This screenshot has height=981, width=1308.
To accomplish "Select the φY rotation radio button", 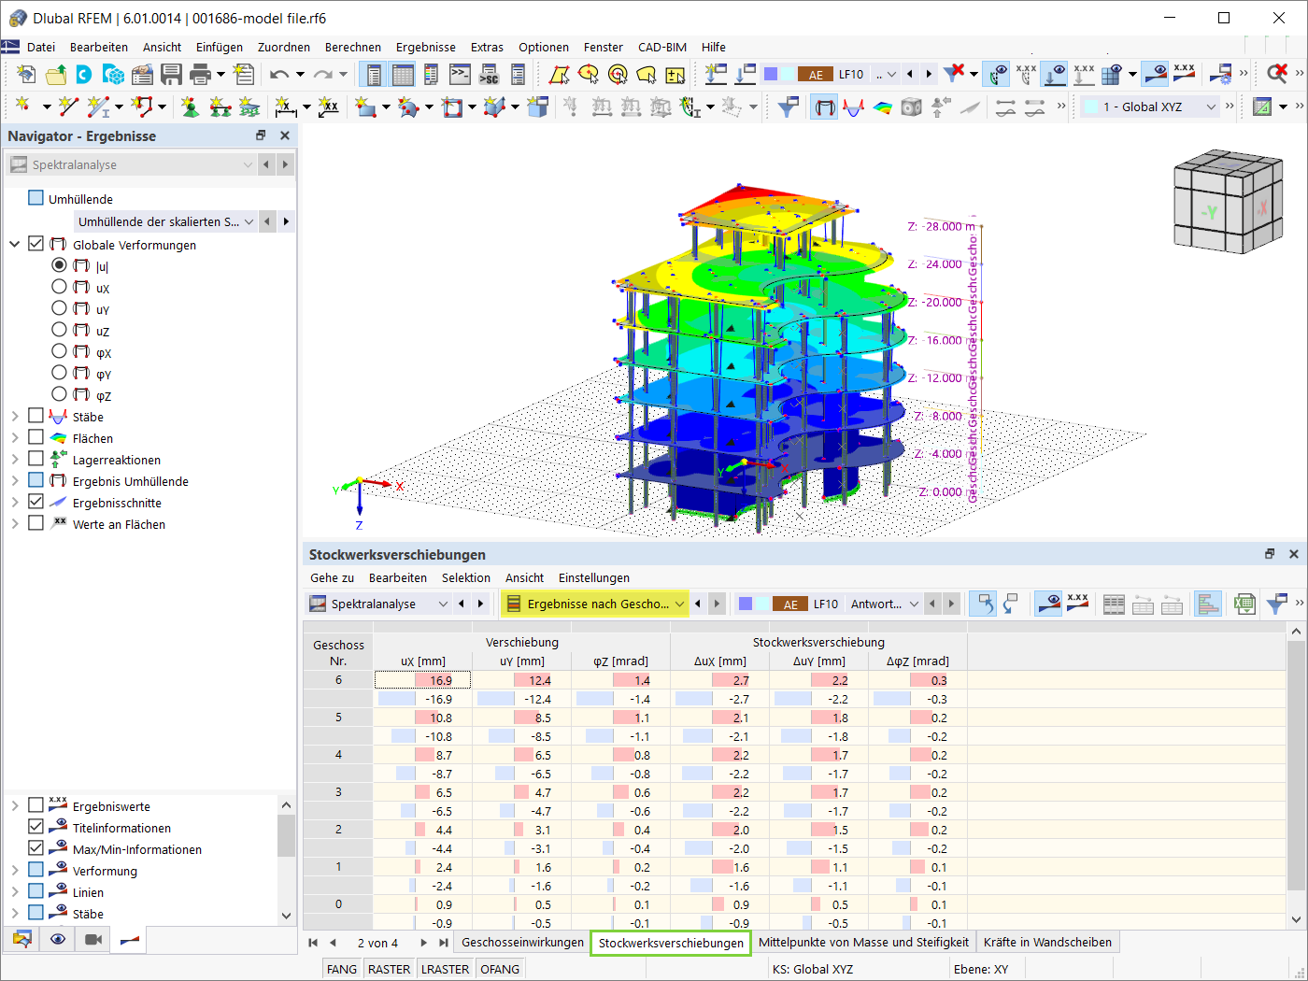I will point(59,373).
